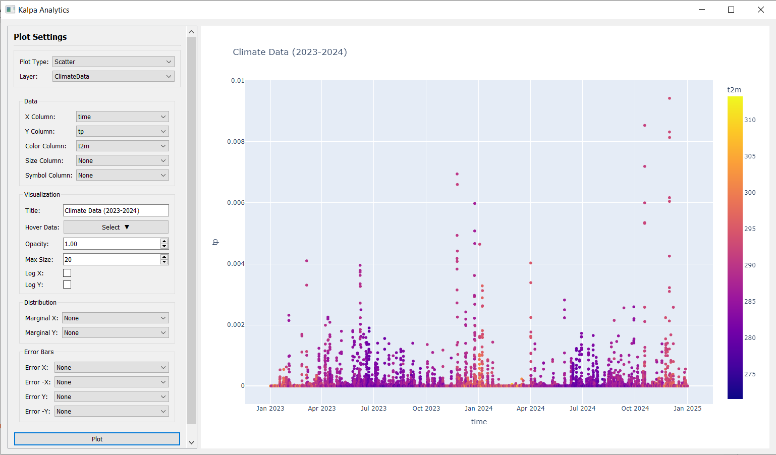776x455 pixels.
Task: Click the settings panel vertical scrollbar
Action: coord(191,227)
